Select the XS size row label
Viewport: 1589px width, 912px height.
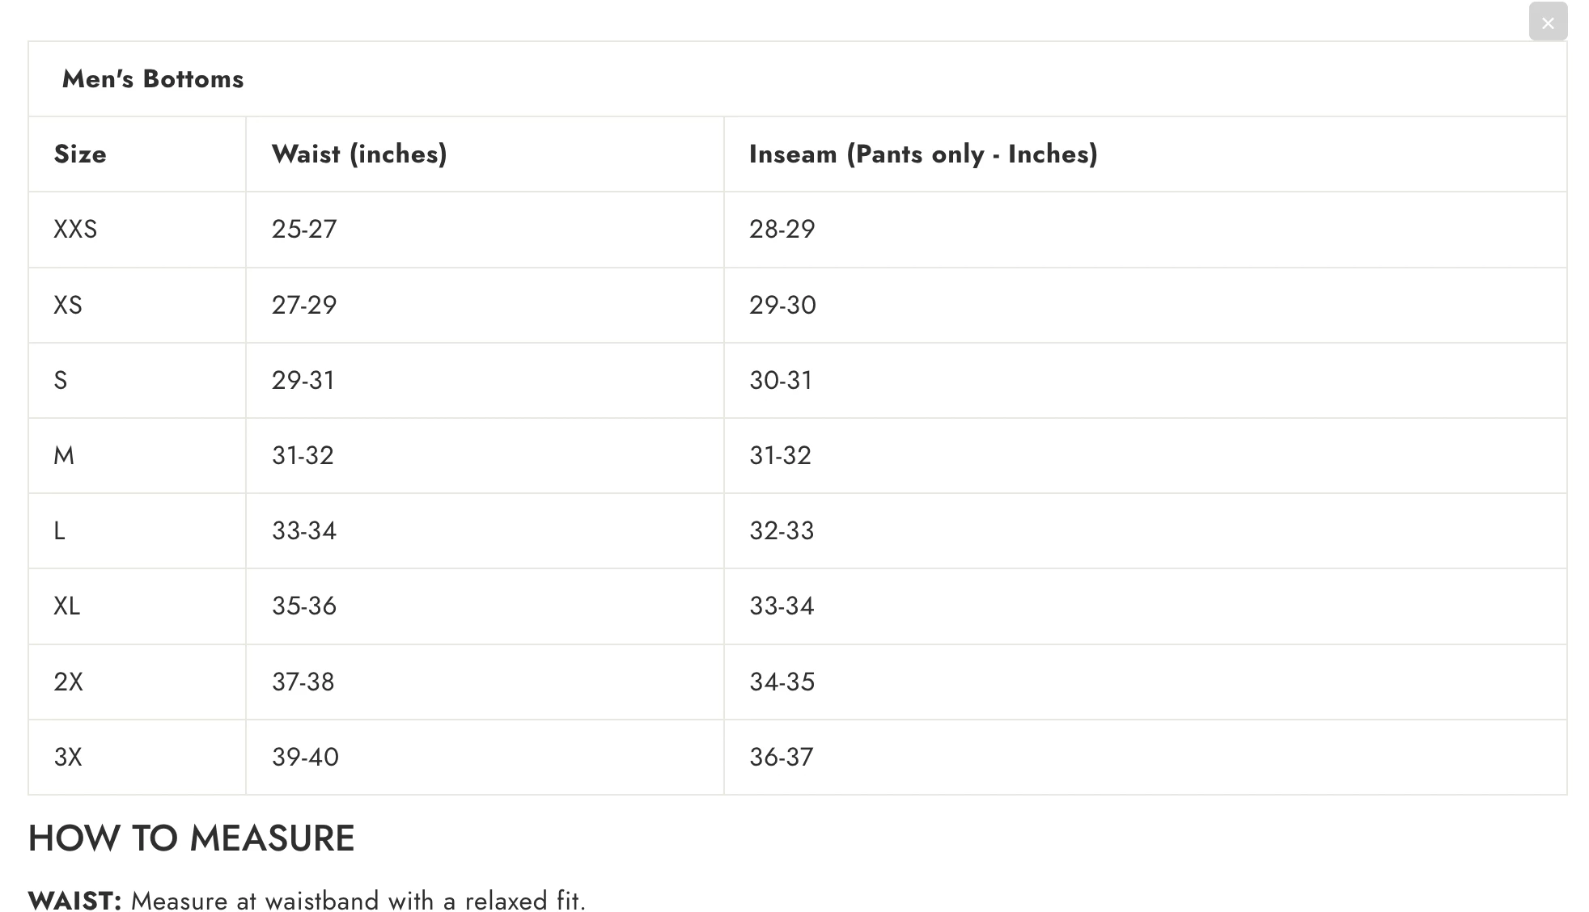pyautogui.click(x=68, y=305)
